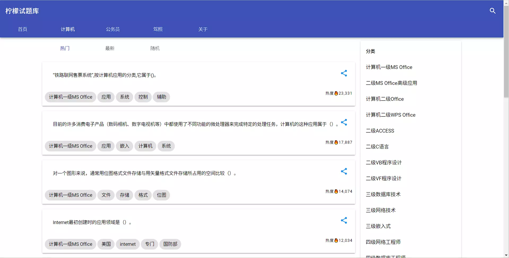Open the search magnifier icon

coord(493,11)
